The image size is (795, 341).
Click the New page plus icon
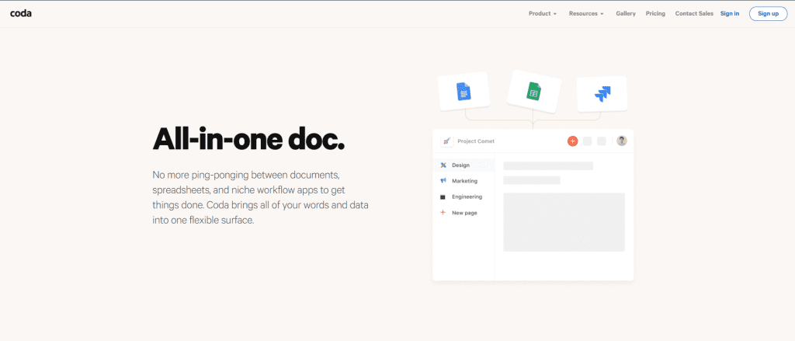443,213
